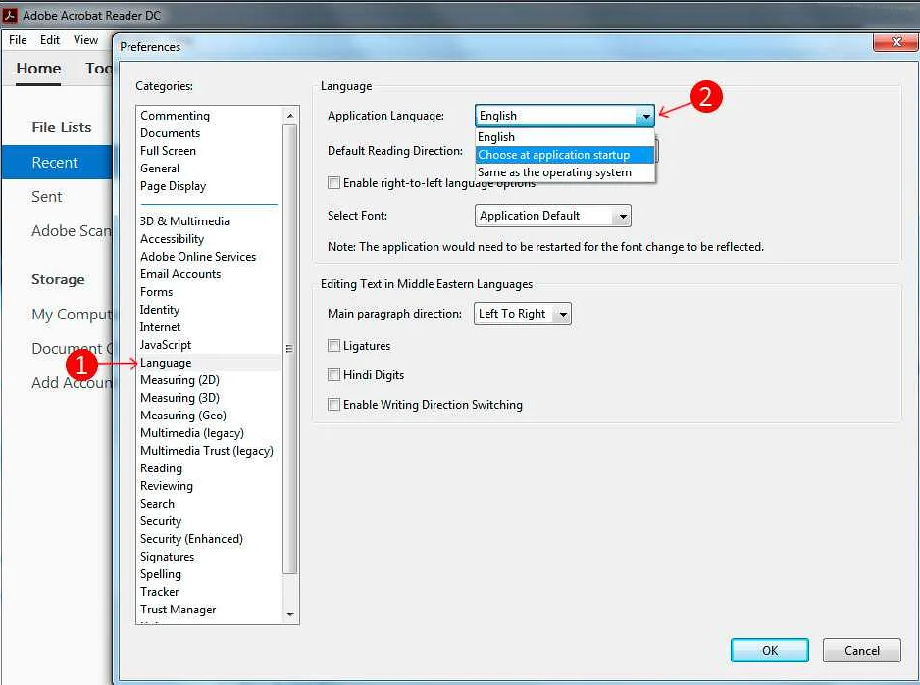920x685 pixels.
Task: Click the Adobe Acrobat title bar icon
Action: pos(11,15)
